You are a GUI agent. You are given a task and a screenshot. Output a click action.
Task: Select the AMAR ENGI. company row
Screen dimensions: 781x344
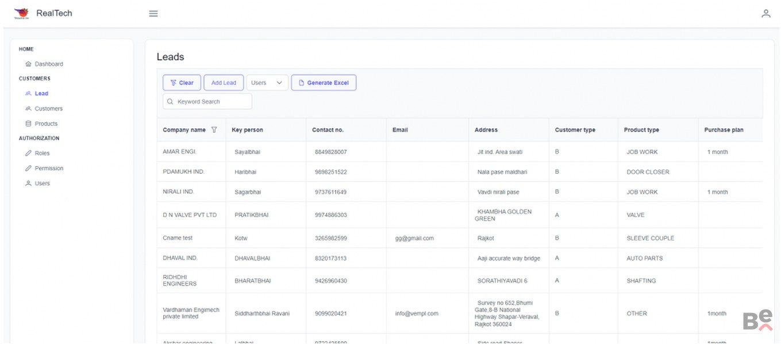pyautogui.click(x=180, y=152)
